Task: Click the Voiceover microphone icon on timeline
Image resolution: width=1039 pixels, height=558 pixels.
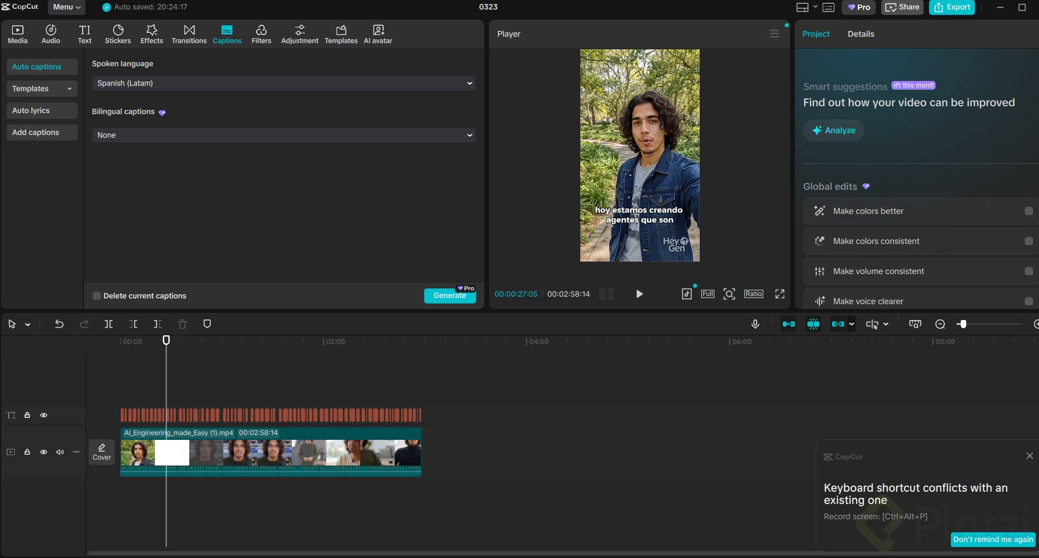Action: pos(755,324)
